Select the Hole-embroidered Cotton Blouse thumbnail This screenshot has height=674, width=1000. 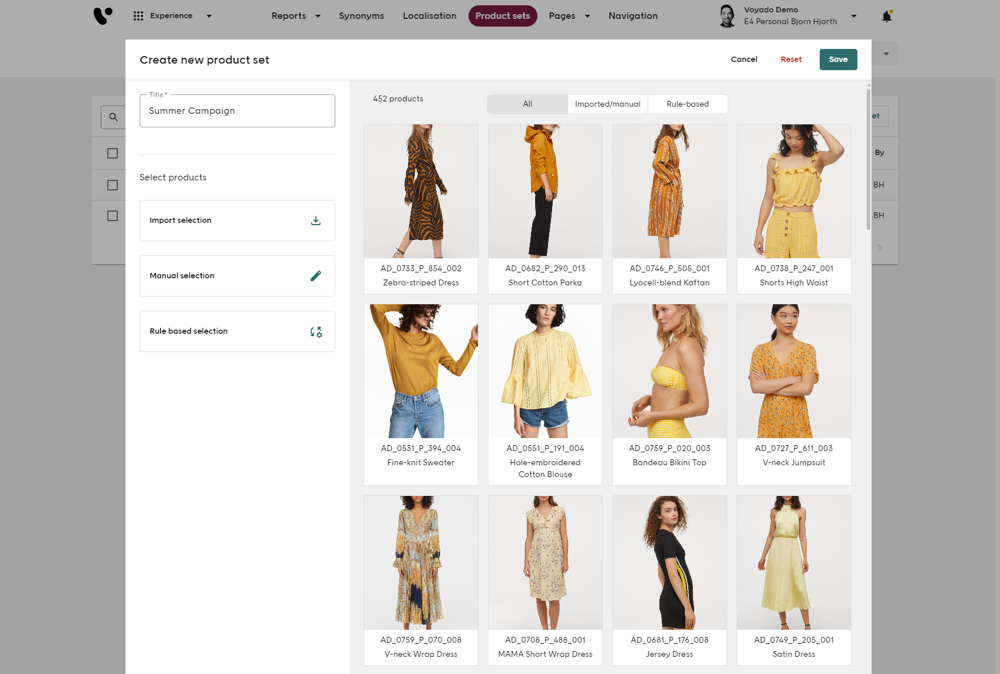pos(545,371)
